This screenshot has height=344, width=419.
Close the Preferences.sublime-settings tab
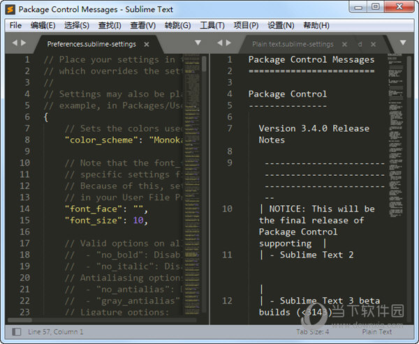(147, 45)
